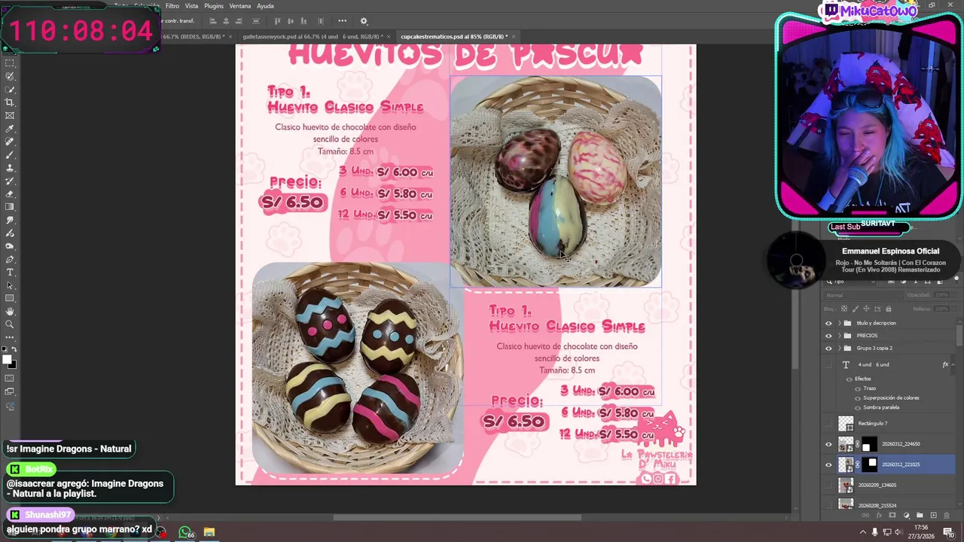Hide layer 20260312_221025
964x542 pixels.
[829, 464]
